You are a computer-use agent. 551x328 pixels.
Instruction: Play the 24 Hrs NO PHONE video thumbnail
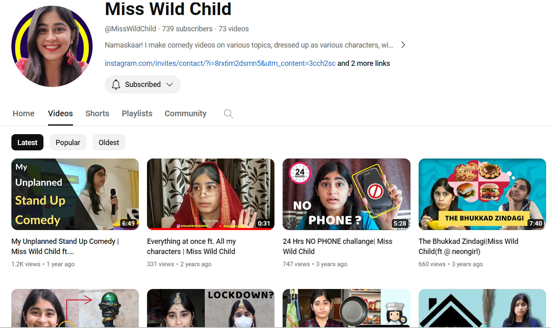[x=346, y=194]
